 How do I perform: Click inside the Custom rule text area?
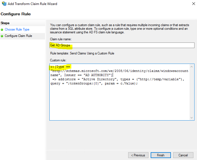119,103
